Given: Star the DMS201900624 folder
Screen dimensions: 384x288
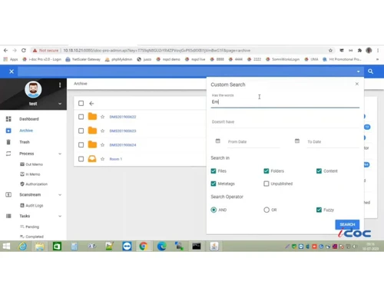Looking at the screenshot, I should [x=102, y=145].
